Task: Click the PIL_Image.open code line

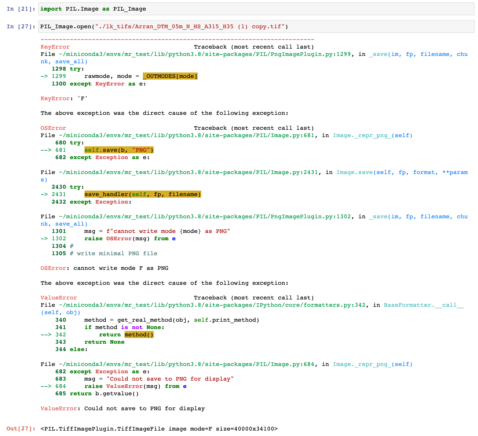Action: tap(163, 27)
